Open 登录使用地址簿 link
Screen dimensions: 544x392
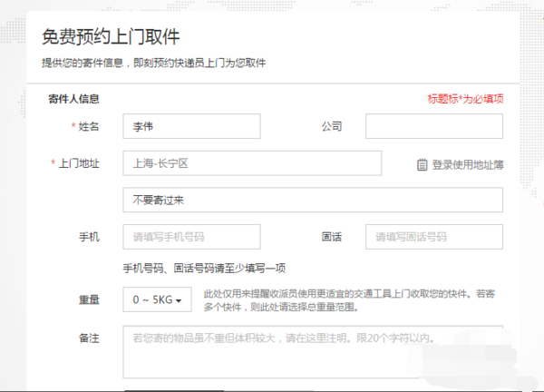(x=467, y=164)
